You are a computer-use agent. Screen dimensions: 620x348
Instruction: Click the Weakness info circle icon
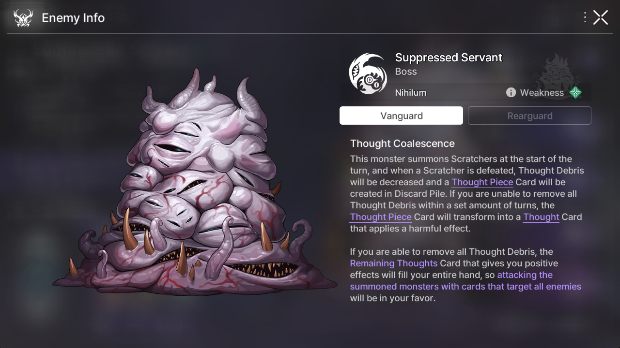pyautogui.click(x=511, y=92)
